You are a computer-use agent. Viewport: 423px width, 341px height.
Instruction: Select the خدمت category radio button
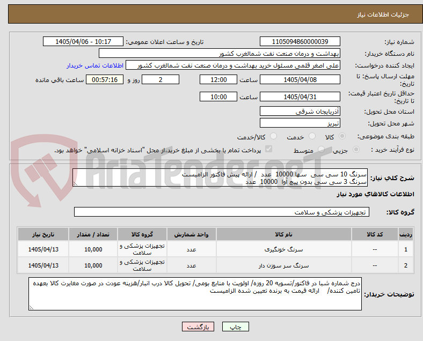(x=312, y=136)
